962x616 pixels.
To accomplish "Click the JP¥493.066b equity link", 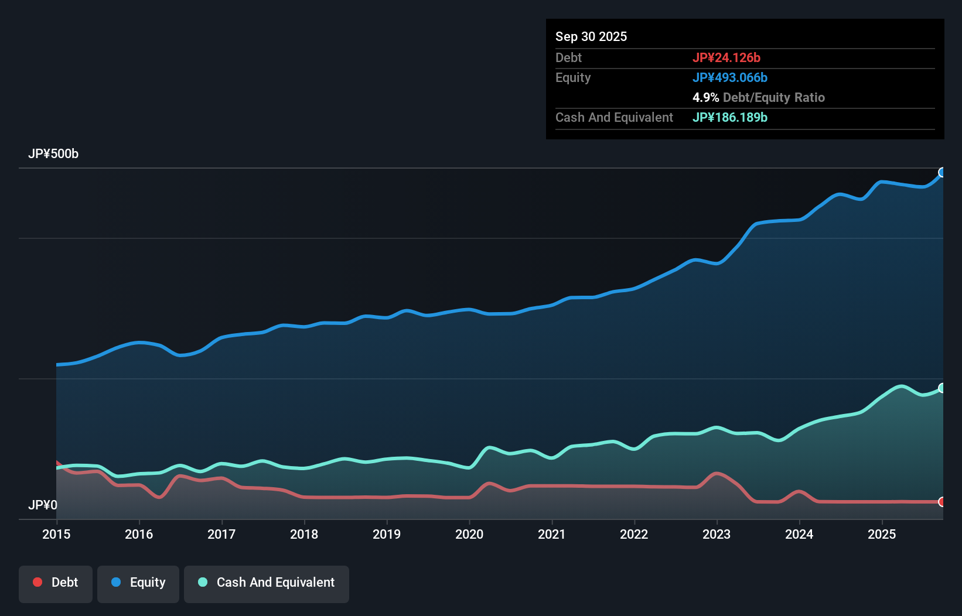I will [x=730, y=77].
